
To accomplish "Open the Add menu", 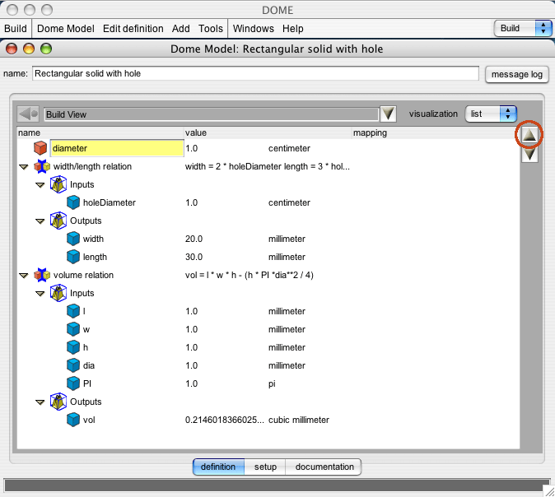I will tap(181, 28).
